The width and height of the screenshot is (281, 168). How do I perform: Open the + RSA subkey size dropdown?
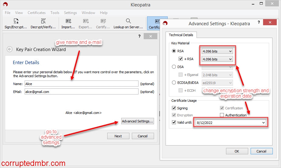(x=217, y=59)
